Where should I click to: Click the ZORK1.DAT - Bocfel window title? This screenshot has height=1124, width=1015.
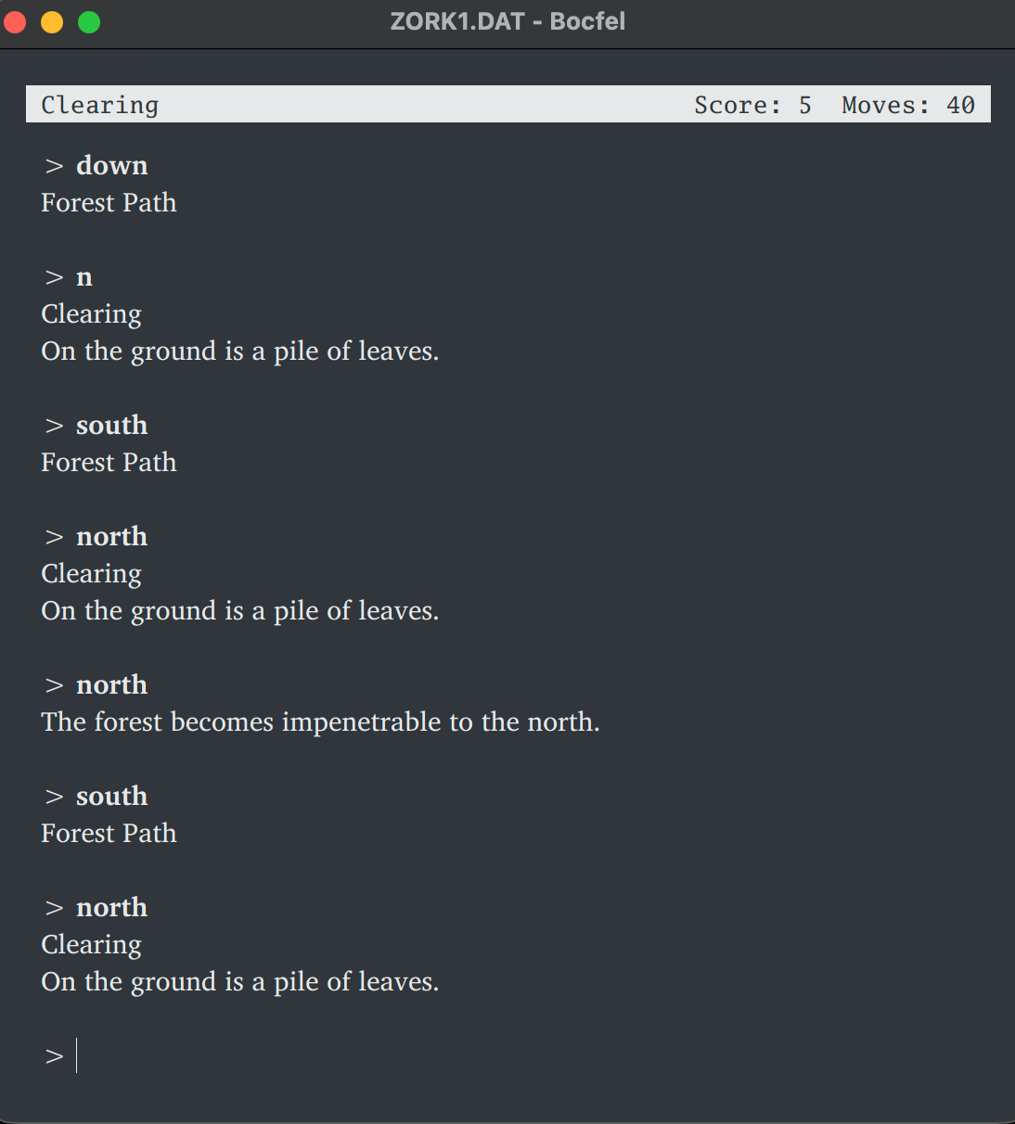(x=507, y=21)
